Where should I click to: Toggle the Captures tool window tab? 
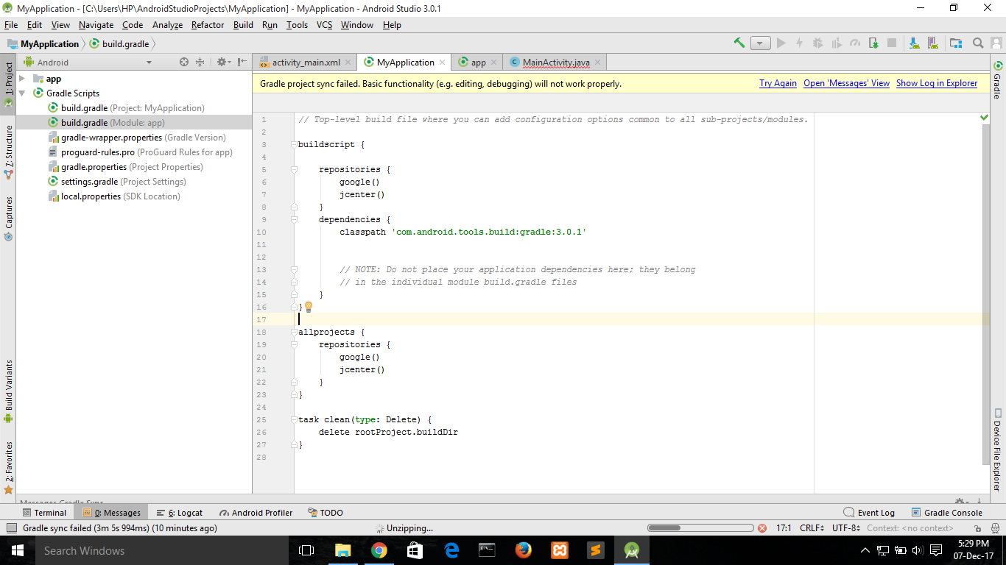(x=8, y=219)
